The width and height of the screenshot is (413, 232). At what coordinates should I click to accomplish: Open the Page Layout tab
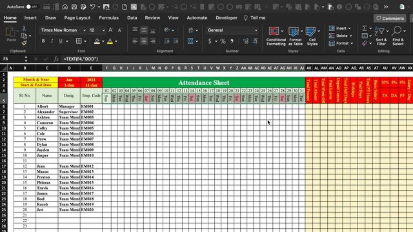coord(77,18)
